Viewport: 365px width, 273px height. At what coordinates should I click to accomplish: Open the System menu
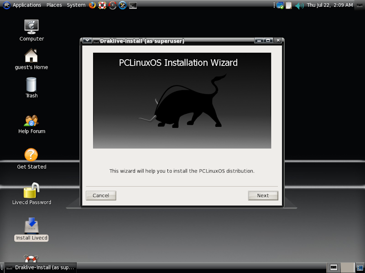(x=76, y=5)
